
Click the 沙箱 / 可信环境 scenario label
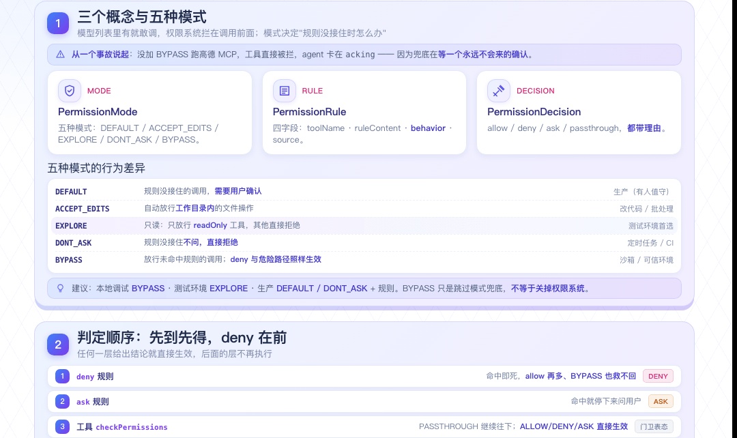pos(646,260)
